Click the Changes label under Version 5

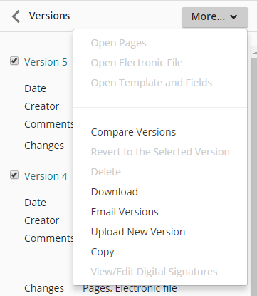tap(44, 146)
